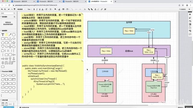Screen dimensions: 193x108
Task: Toggle bold text formatting
Action: click(34, 9)
